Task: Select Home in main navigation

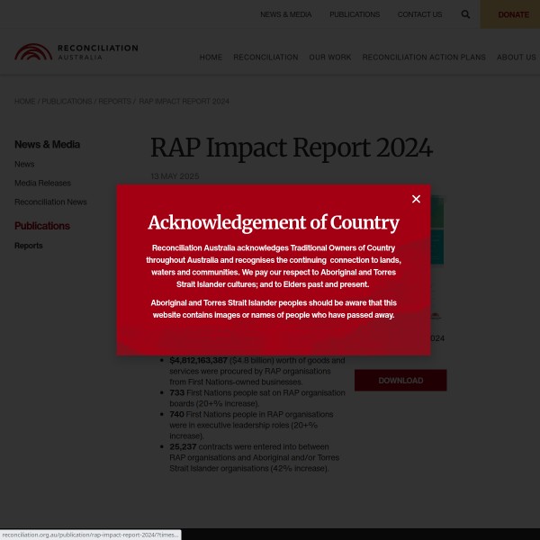Action: [211, 57]
